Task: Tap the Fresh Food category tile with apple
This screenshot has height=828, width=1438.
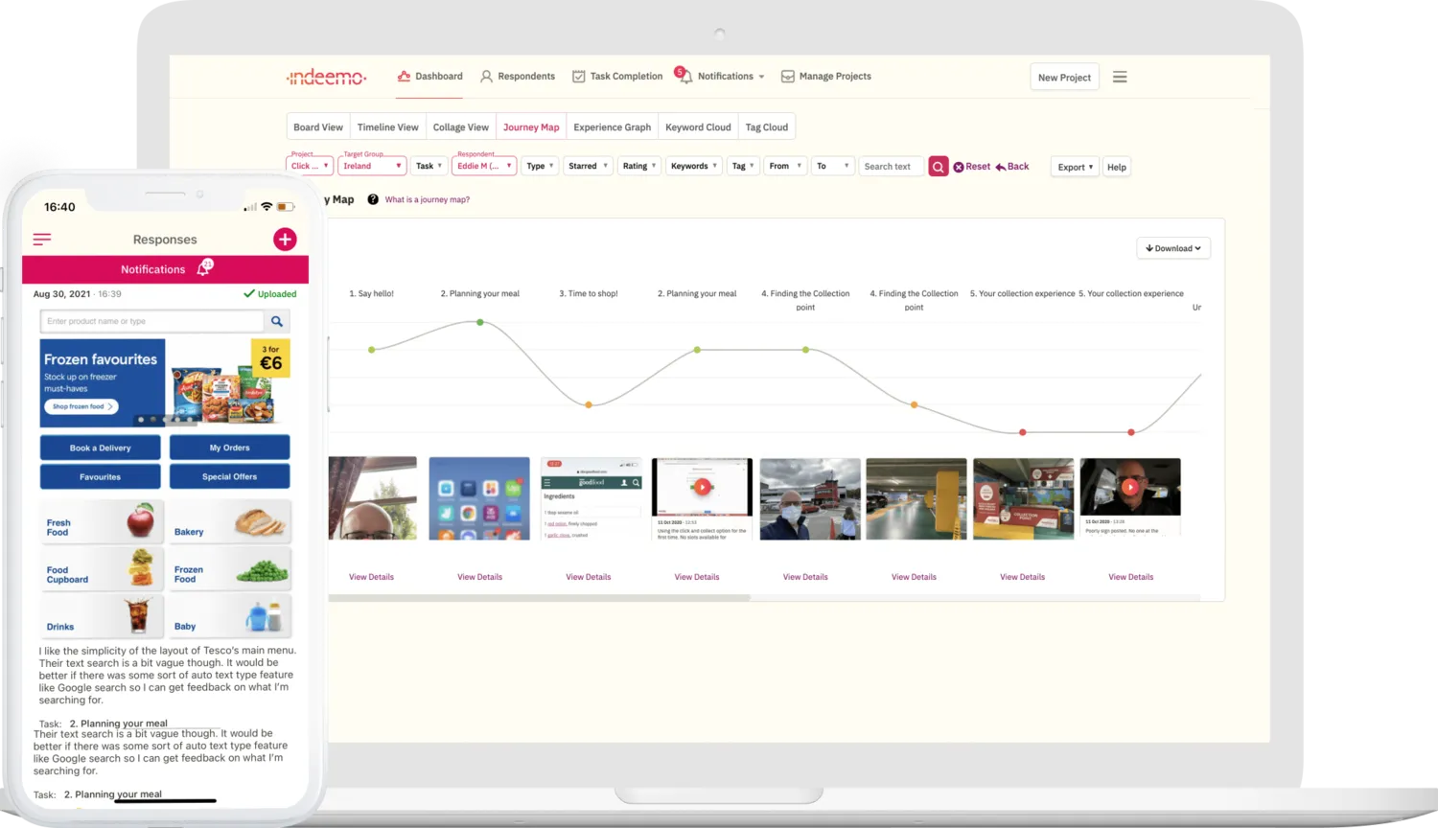Action: click(x=102, y=520)
